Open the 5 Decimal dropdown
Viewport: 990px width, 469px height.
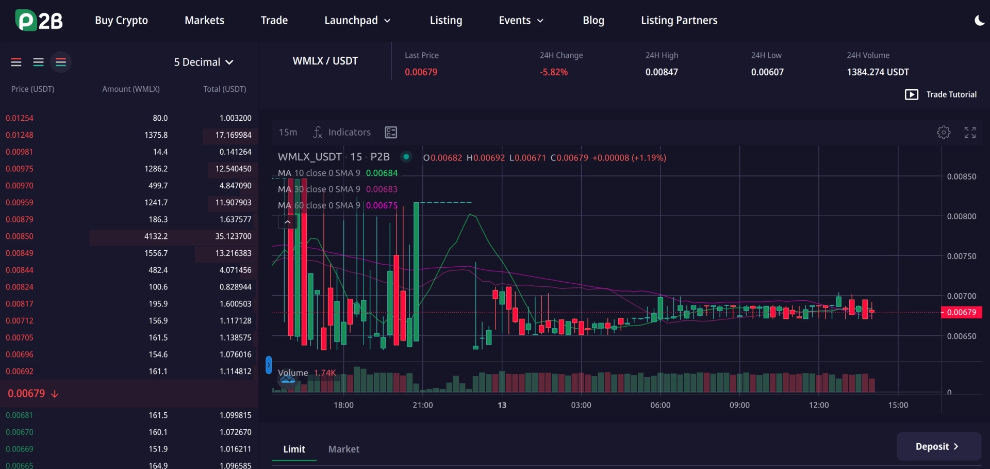204,62
